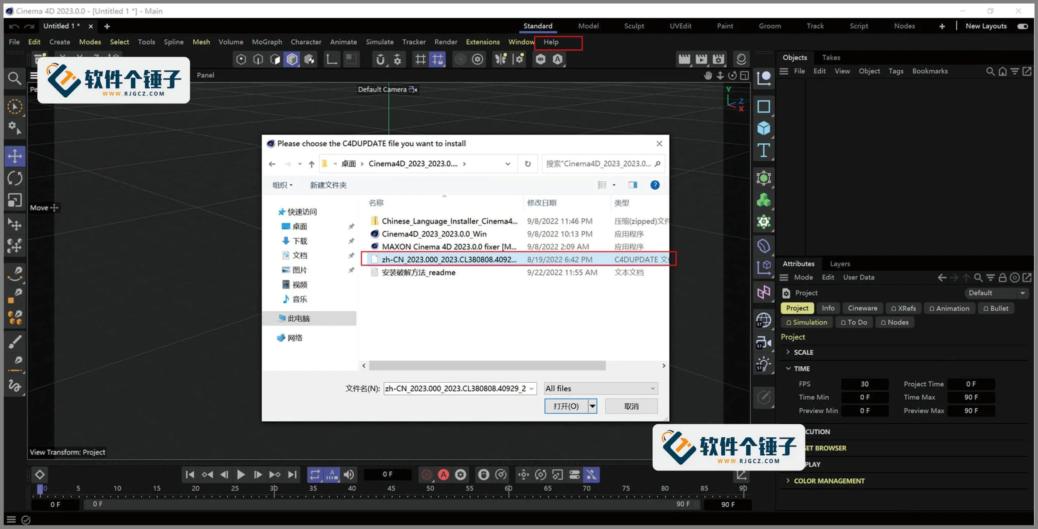Screen dimensions: 1038x529
Task: Switch to the Takes tab
Action: pyautogui.click(x=831, y=58)
